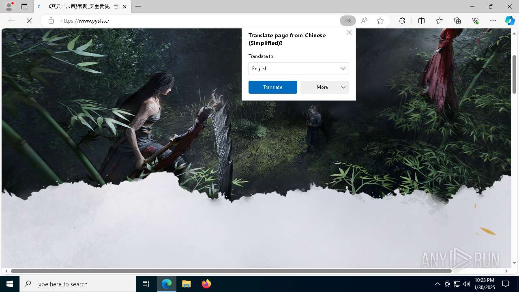Stop loading the page

pyautogui.click(x=29, y=21)
